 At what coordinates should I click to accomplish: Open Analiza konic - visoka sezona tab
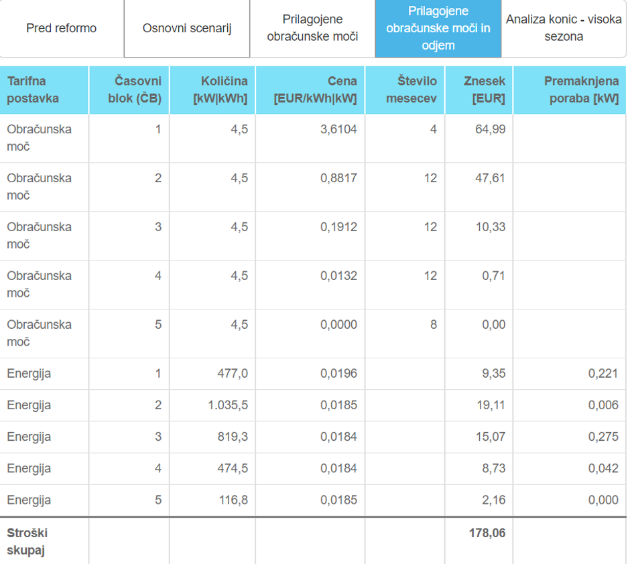tap(564, 29)
